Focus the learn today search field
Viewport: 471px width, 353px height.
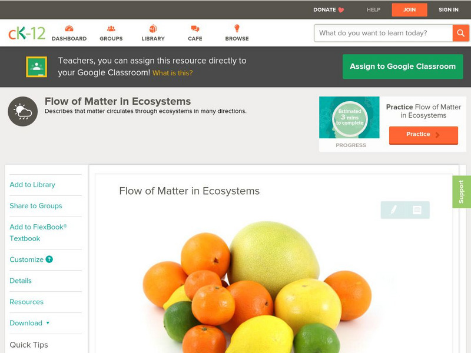(383, 33)
